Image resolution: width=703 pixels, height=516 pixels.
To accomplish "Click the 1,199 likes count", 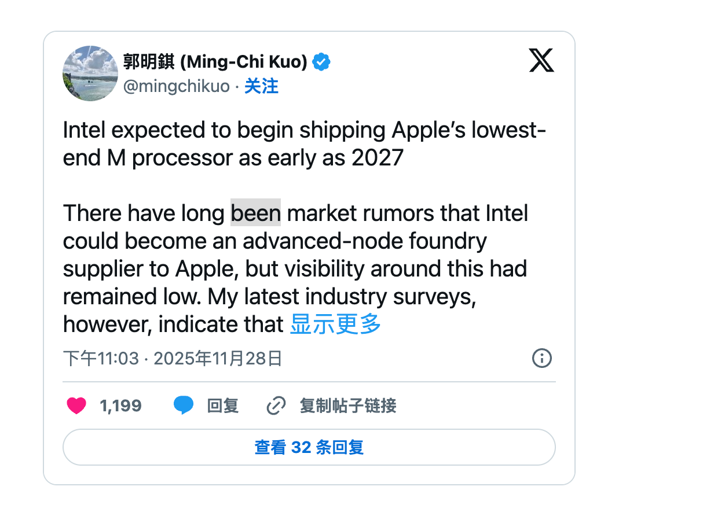I will click(x=120, y=406).
